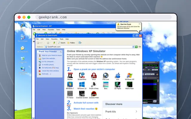Click the 'Open this website...' link
This screenshot has height=119, width=191.
pyautogui.click(x=49, y=58)
